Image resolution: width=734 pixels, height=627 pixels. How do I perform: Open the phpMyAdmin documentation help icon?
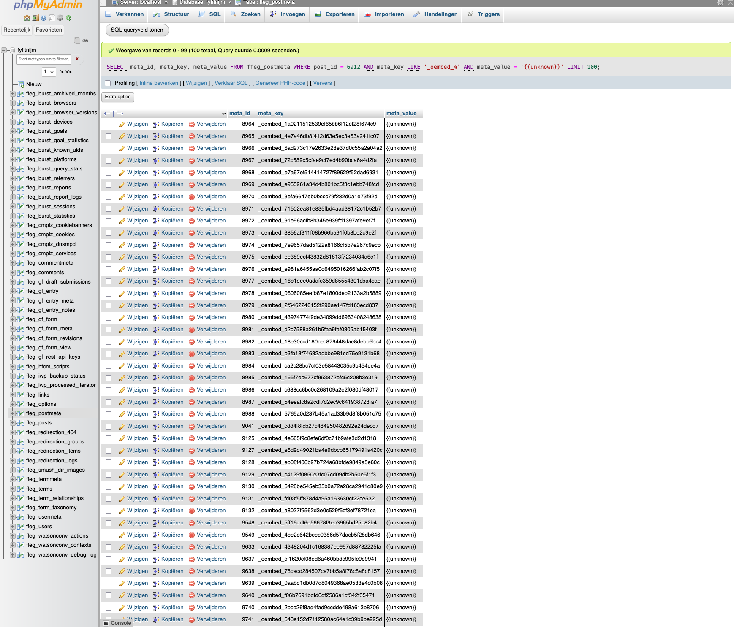[43, 18]
